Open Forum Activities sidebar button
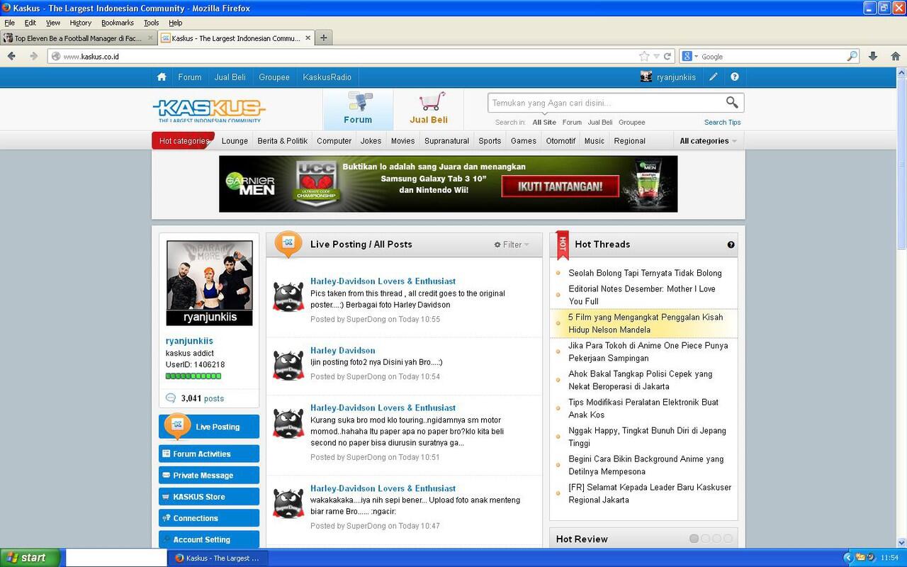 [x=209, y=454]
